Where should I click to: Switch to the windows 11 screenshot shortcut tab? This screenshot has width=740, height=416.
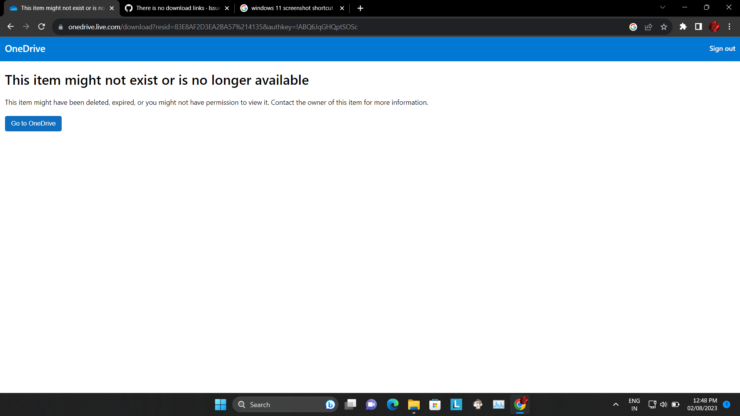pyautogui.click(x=289, y=8)
